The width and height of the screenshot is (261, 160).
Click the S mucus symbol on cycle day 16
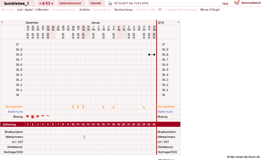point(103,107)
